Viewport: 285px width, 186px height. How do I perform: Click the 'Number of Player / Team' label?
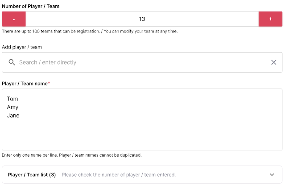[30, 6]
